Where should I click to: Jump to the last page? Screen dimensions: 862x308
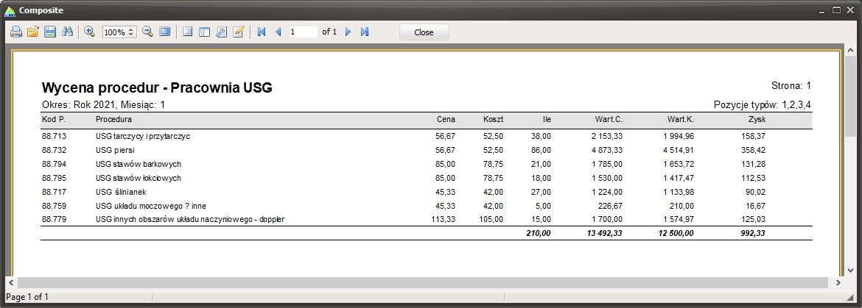pos(365,32)
